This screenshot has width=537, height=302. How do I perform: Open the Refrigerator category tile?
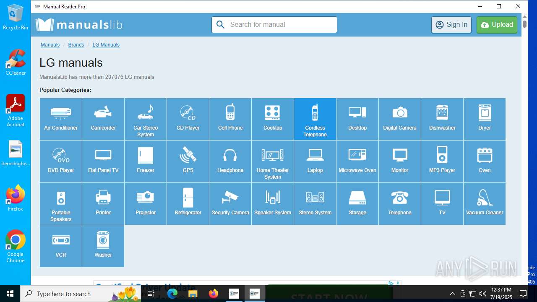click(x=188, y=204)
